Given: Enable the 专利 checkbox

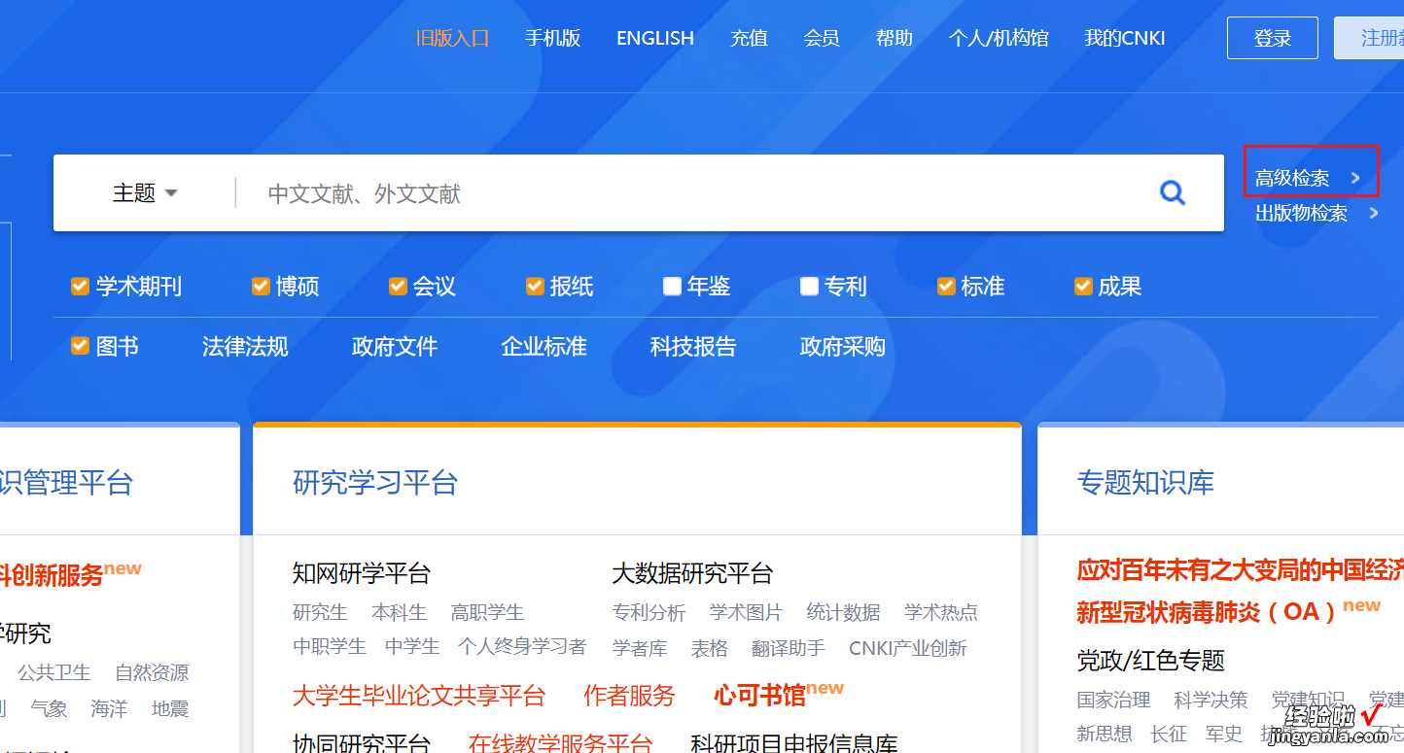Looking at the screenshot, I should point(809,286).
